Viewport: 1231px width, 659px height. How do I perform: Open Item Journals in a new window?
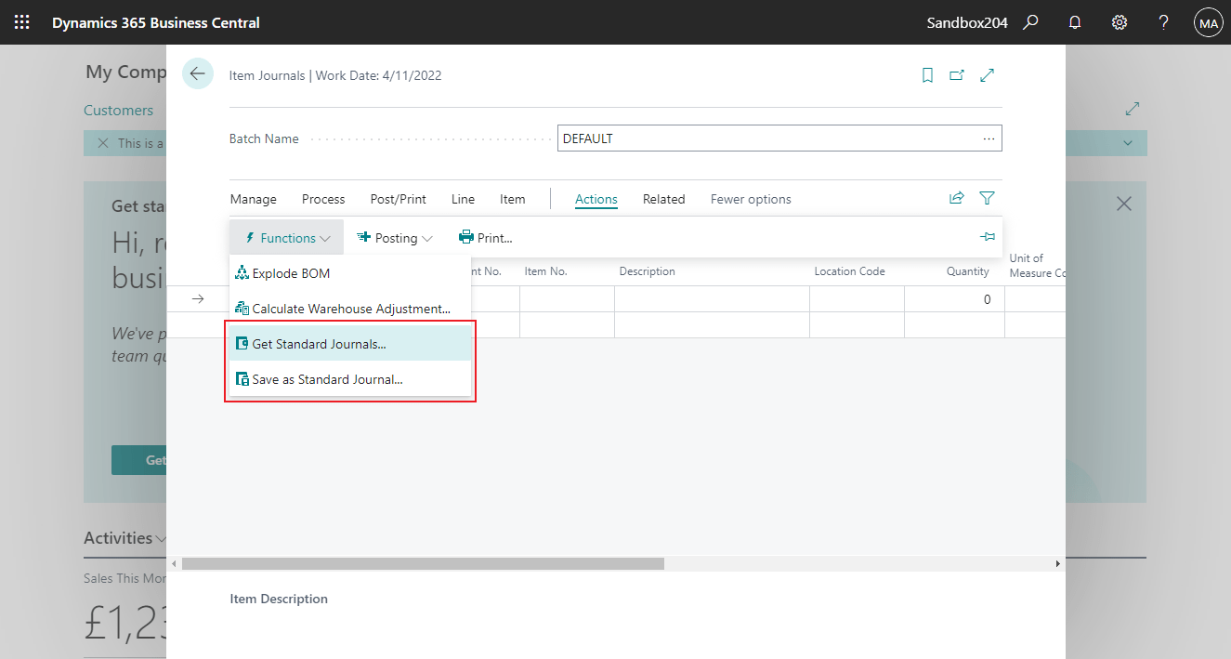point(957,74)
